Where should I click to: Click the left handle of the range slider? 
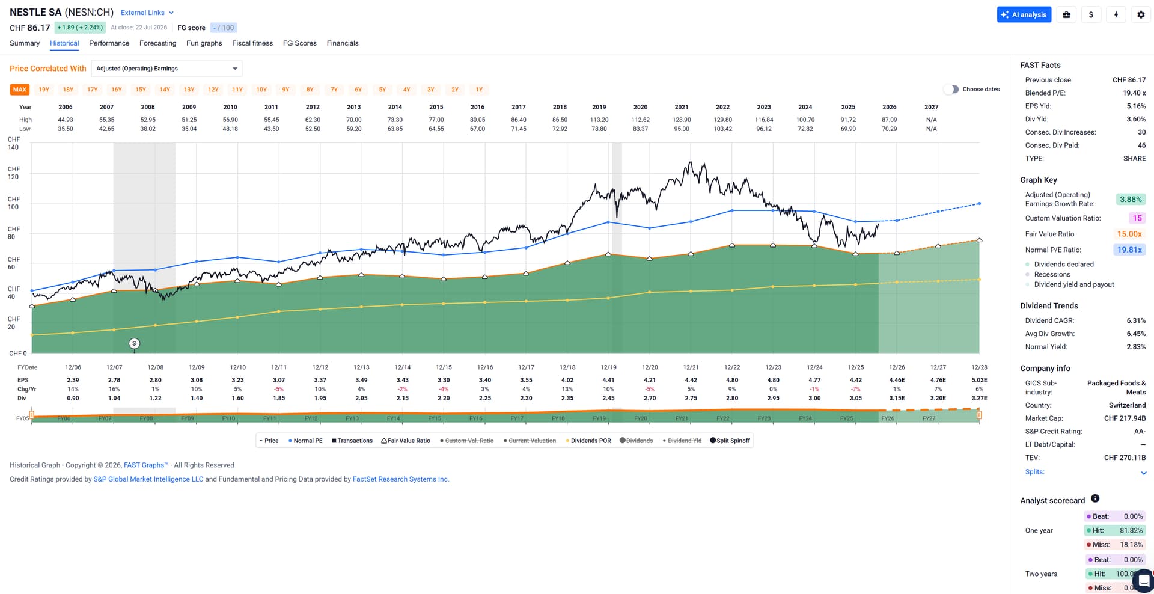tap(32, 414)
